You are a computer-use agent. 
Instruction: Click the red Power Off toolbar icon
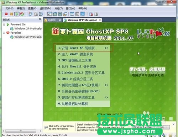6,14
